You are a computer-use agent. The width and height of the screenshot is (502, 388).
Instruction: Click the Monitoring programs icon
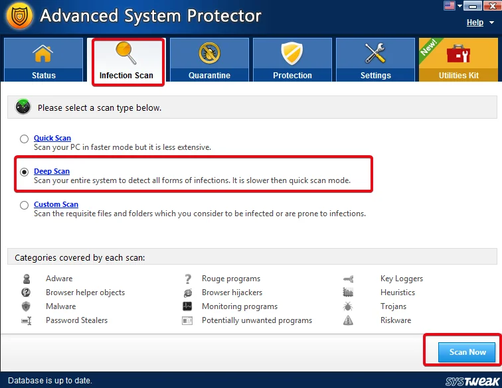pyautogui.click(x=187, y=306)
